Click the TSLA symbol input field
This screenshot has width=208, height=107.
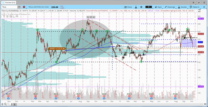click(9, 7)
